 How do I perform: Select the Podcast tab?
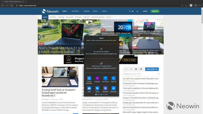tap(86, 17)
